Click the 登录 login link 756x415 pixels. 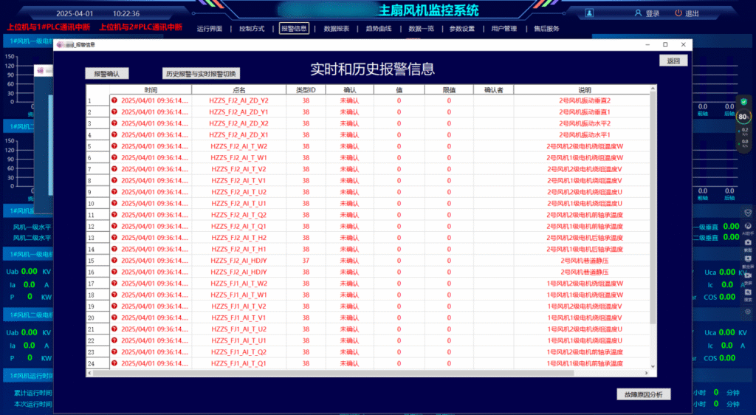click(653, 13)
